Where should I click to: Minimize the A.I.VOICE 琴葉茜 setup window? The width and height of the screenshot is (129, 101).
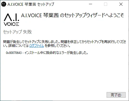[91, 4]
